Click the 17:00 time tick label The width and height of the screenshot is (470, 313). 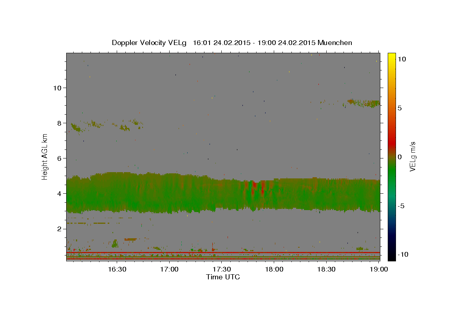169,269
